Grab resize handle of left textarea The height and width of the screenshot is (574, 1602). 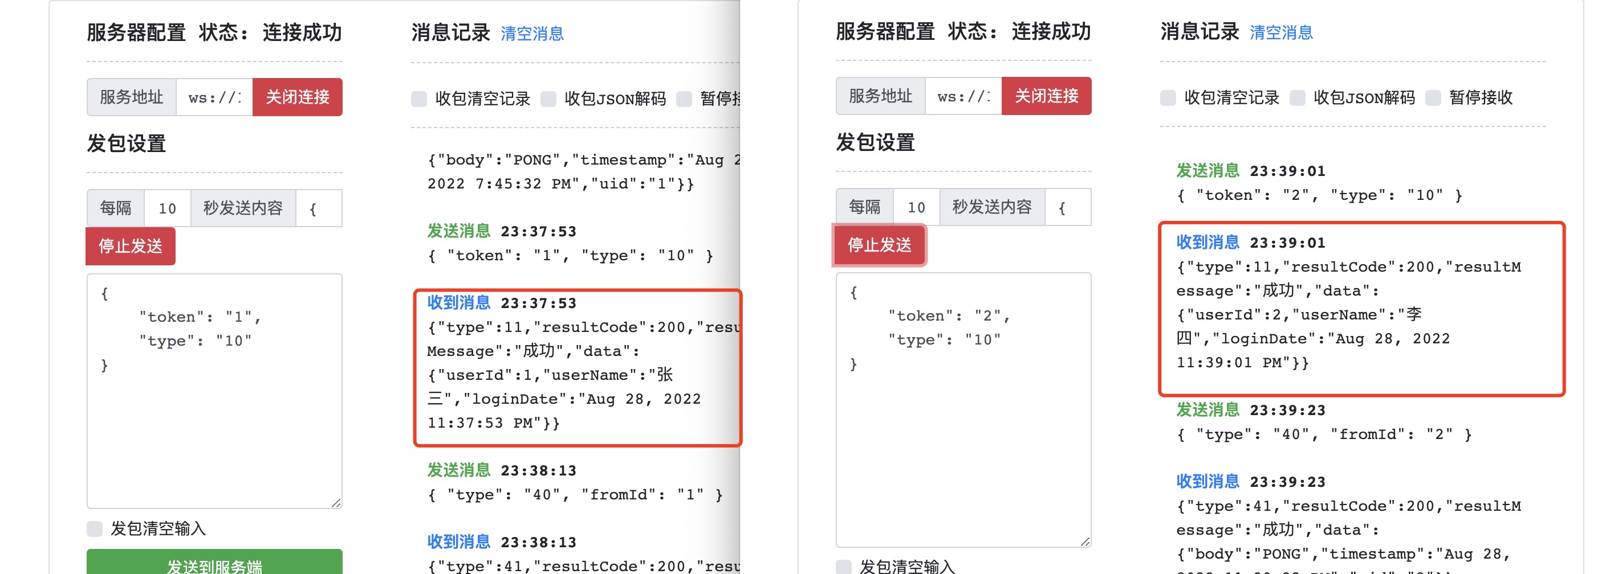336,503
